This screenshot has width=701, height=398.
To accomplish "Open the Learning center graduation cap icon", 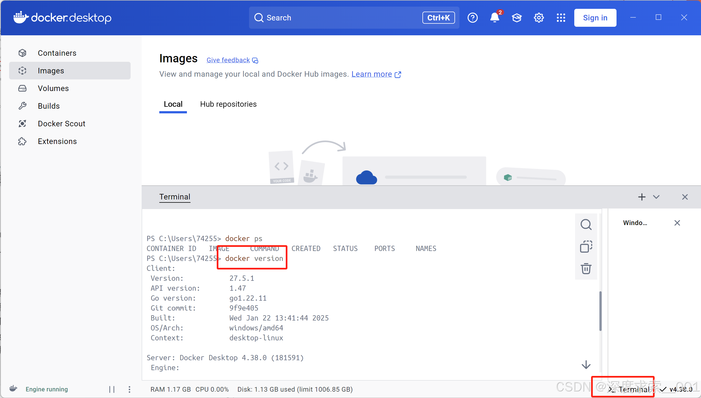I will 517,18.
